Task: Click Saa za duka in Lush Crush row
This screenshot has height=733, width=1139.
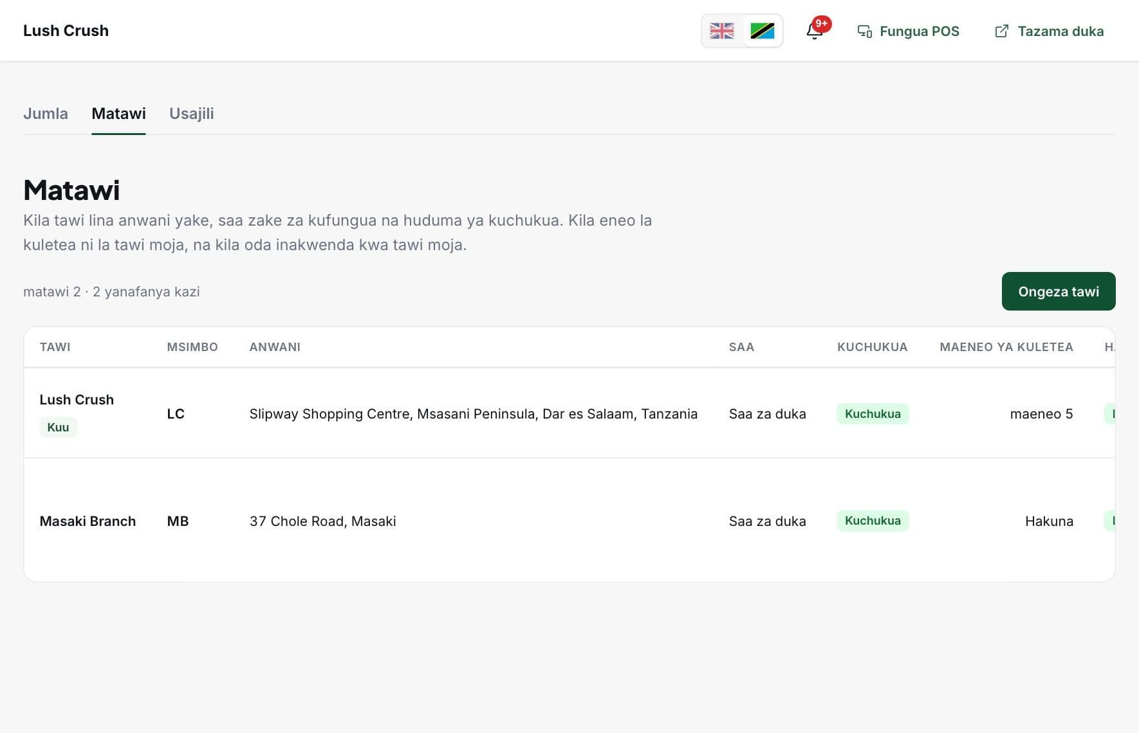Action: click(767, 414)
